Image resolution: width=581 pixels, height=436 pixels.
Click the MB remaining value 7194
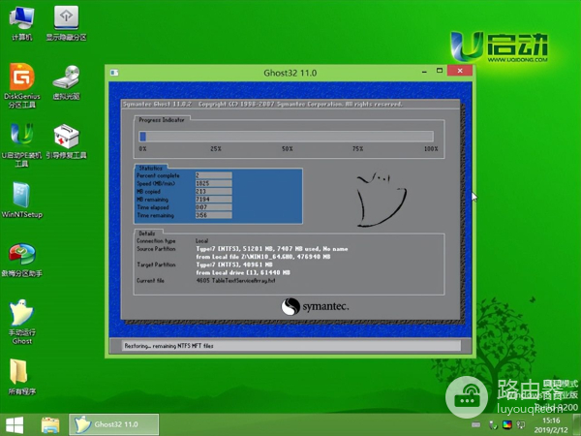(x=213, y=200)
